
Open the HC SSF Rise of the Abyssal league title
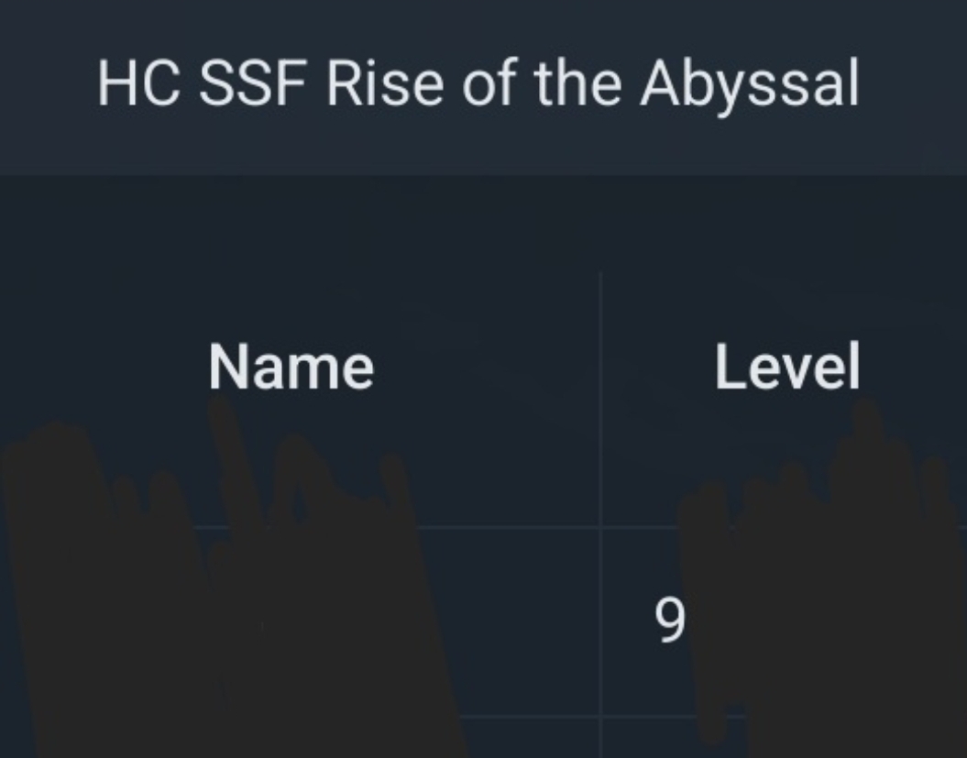point(478,84)
